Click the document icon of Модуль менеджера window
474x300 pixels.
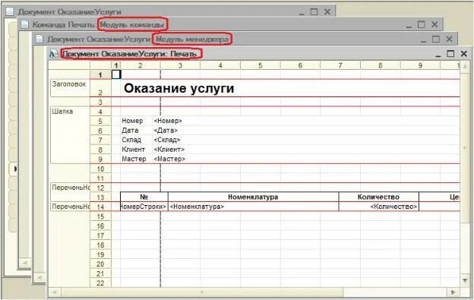[39, 39]
